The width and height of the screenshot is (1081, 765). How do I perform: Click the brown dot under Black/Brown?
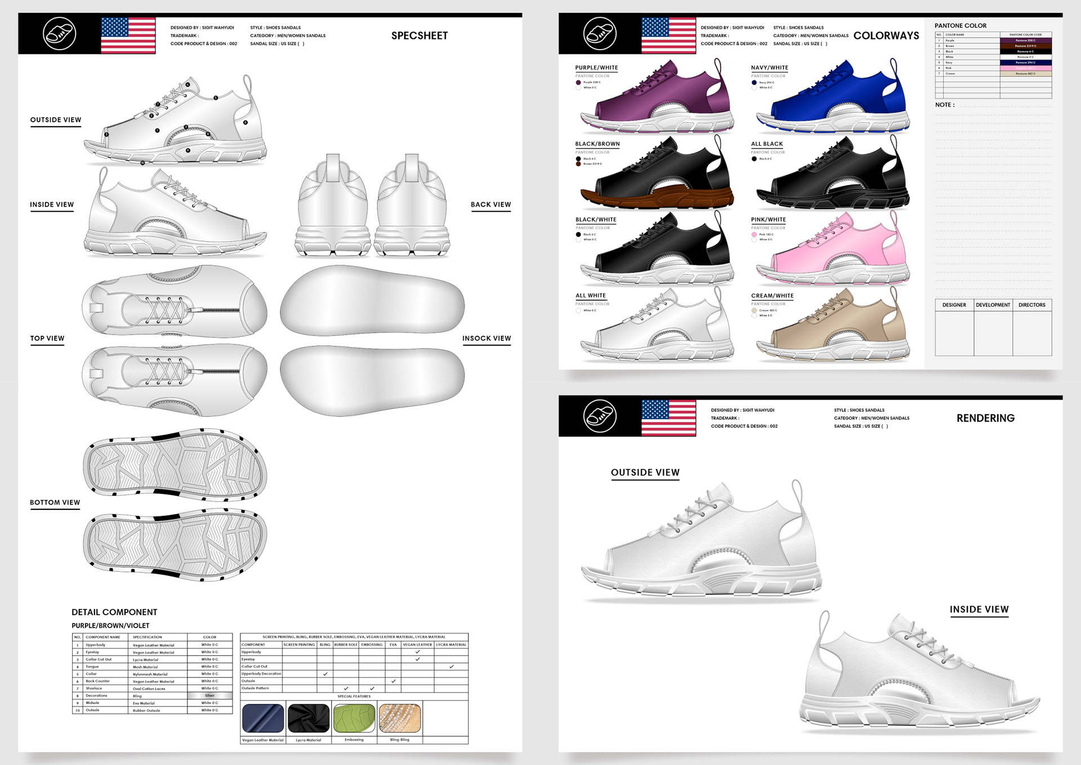pos(578,164)
